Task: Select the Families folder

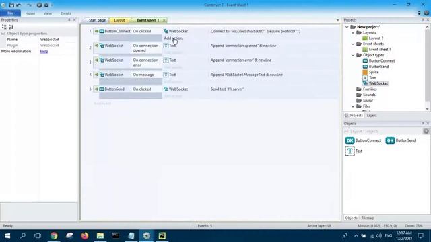Action: pos(370,89)
